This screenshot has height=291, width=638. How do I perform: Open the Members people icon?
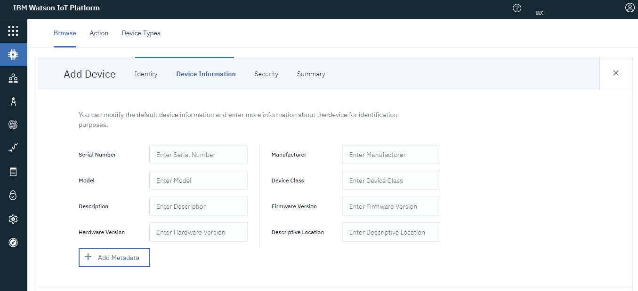pyautogui.click(x=13, y=78)
